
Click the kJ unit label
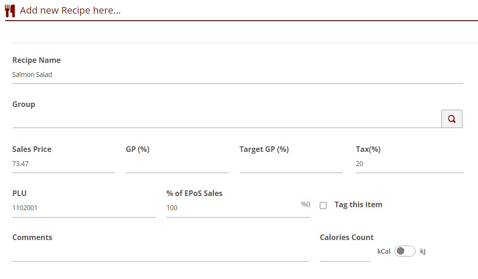coord(423,252)
